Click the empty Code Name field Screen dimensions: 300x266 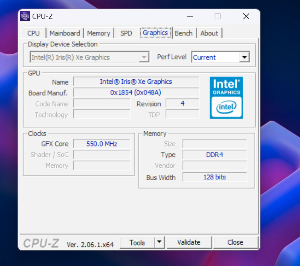(101, 103)
